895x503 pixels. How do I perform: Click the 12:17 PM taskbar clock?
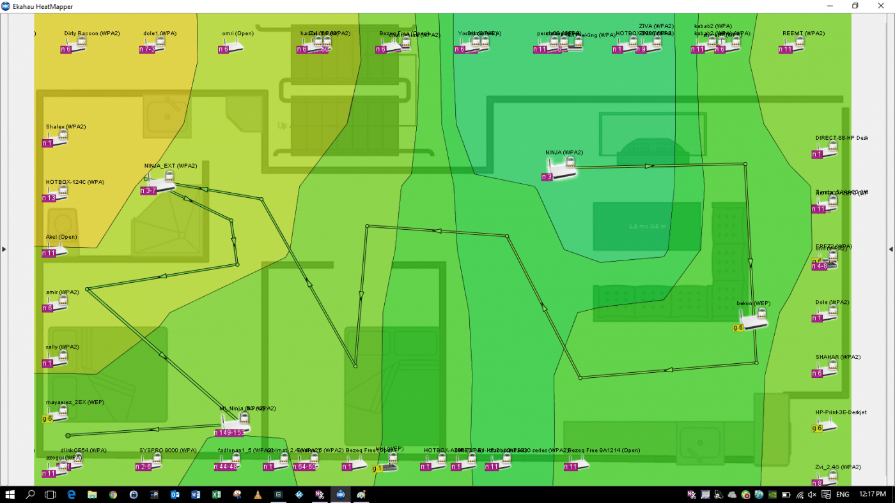click(x=873, y=495)
